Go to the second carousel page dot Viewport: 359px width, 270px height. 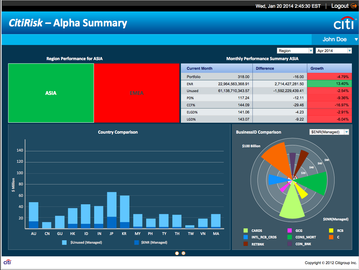click(183, 253)
